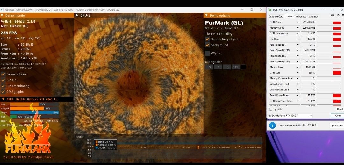Open the Memory Controller Load dropdown

[298, 79]
